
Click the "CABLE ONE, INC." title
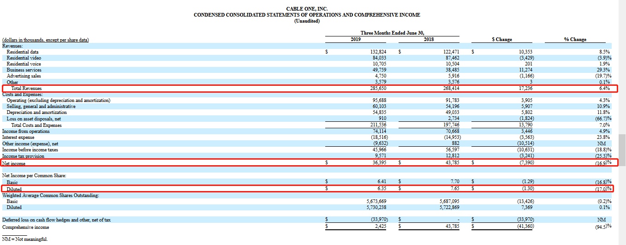(307, 9)
